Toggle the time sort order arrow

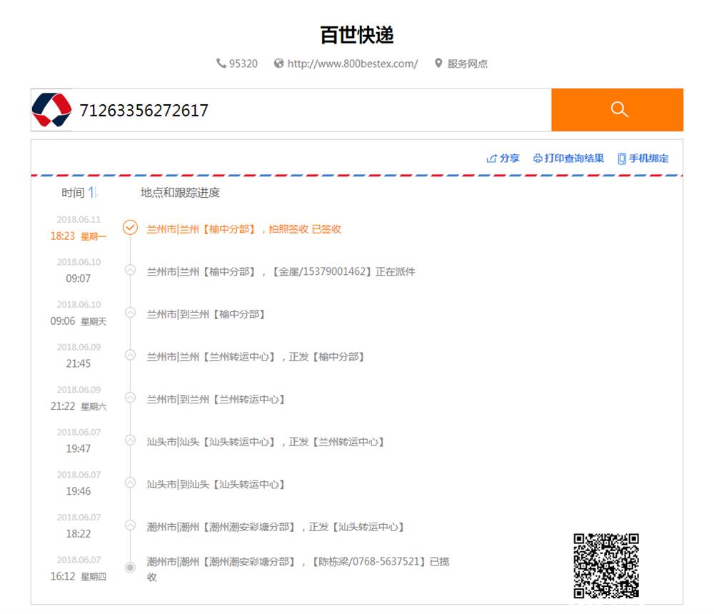point(93,193)
